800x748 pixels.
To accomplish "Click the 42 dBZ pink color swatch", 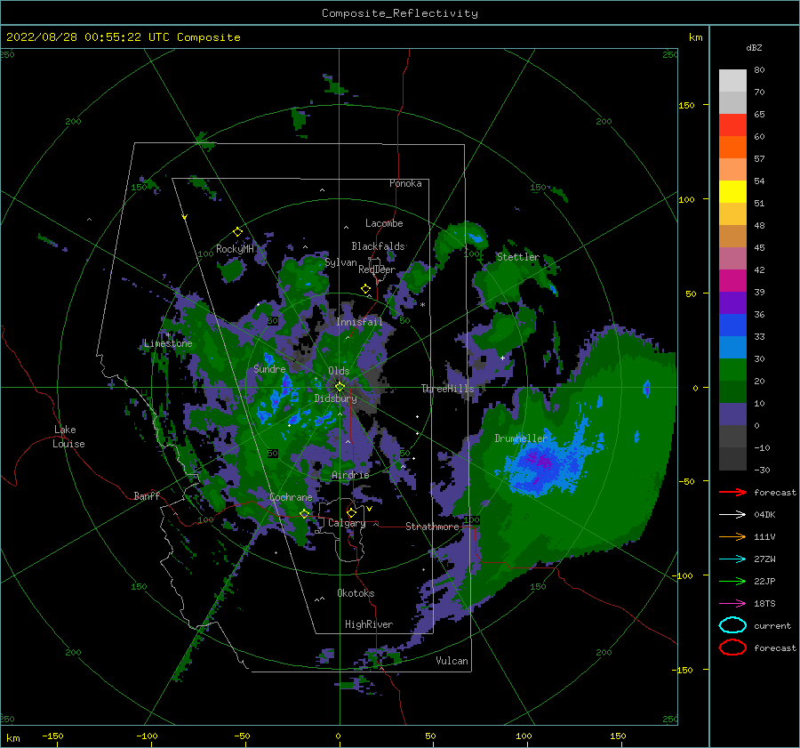I will (732, 259).
